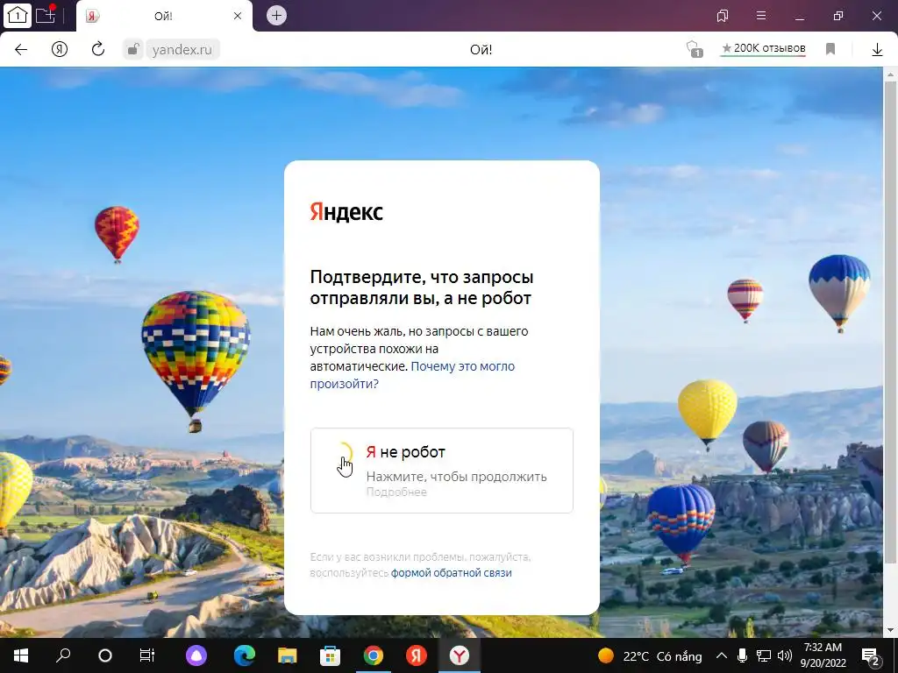The height and width of the screenshot is (673, 898).
Task: Open Google Chrome from taskbar
Action: [x=373, y=655]
